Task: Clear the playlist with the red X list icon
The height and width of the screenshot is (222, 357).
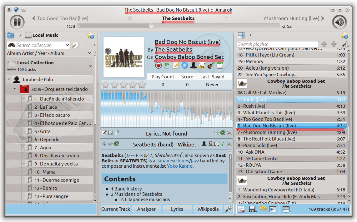Action: click(x=241, y=209)
